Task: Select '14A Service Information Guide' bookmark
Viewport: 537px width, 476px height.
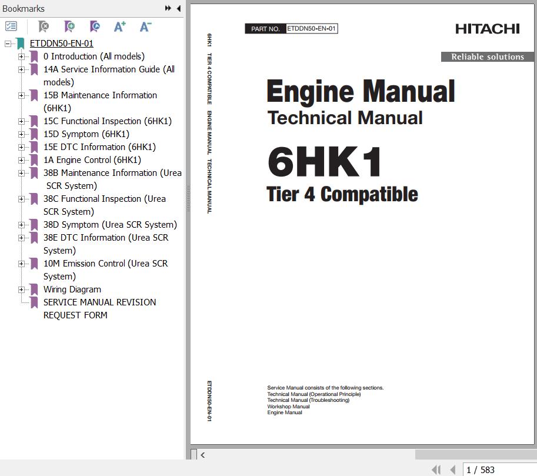Action: pos(109,76)
